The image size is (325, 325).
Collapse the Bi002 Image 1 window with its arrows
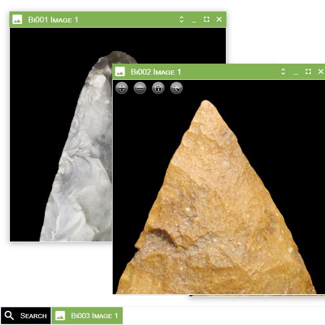(x=283, y=71)
